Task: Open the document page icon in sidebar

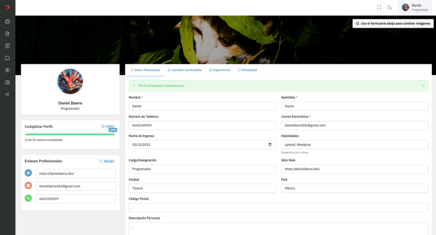Action: tap(7, 34)
